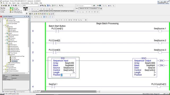Insert an Output Unlatch coil from element toolbar
This screenshot has height=95, width=170.
pyautogui.click(x=52, y=9)
